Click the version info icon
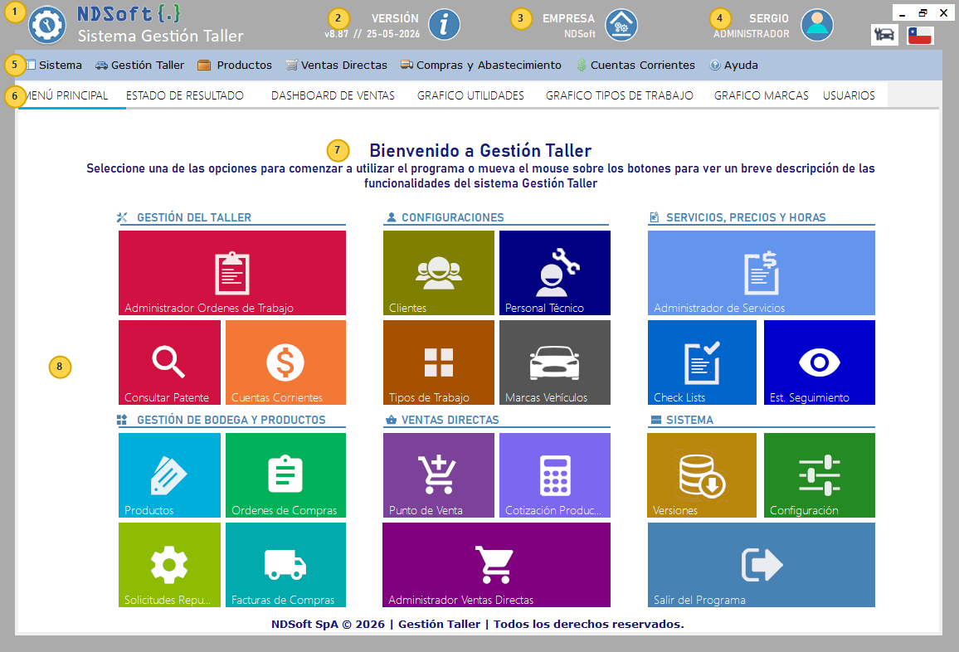This screenshot has height=652, width=959. click(444, 24)
